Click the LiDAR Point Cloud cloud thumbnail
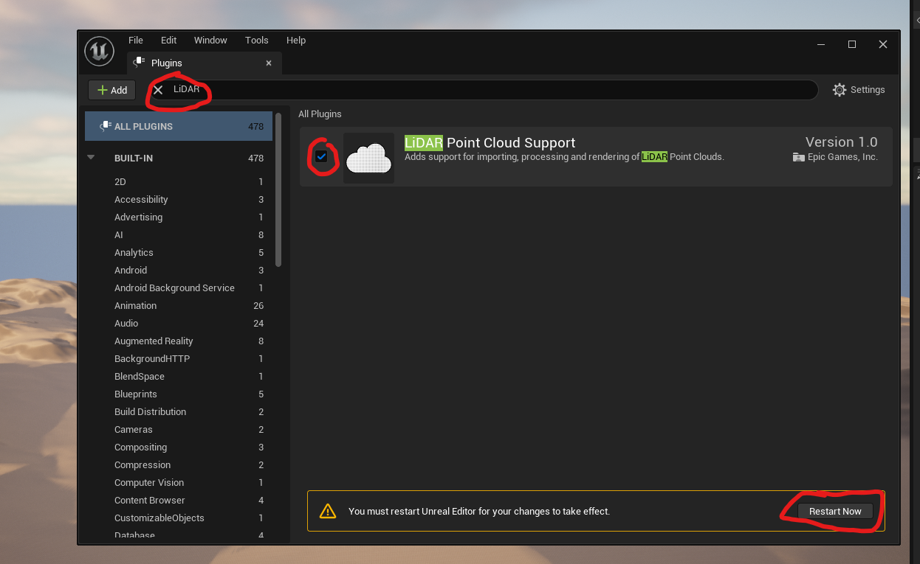The width and height of the screenshot is (920, 564). pyautogui.click(x=368, y=158)
